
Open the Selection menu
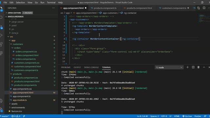[20, 2]
